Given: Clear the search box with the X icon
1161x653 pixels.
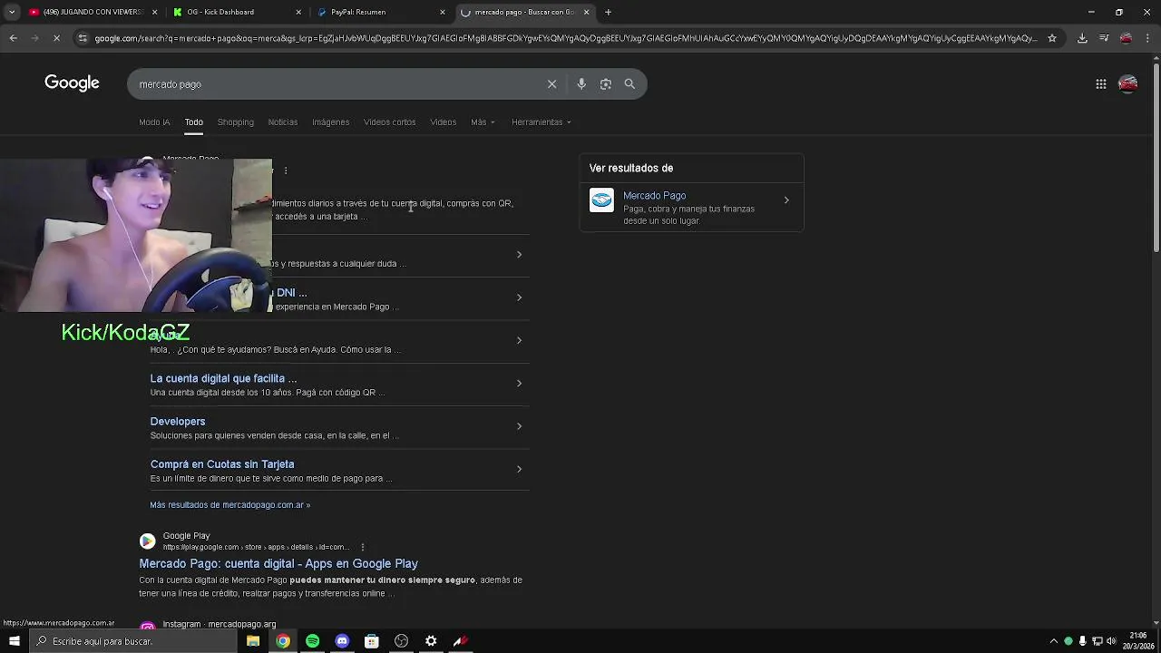Looking at the screenshot, I should click(x=551, y=84).
